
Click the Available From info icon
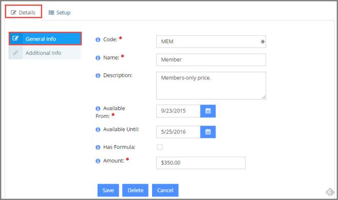pyautogui.click(x=98, y=109)
